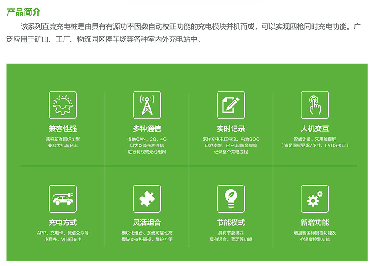Click the 实时记录 title text
Screen dimensions: 374x266
[231, 129]
